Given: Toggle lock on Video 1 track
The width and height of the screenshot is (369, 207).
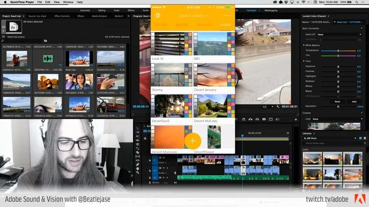Looking at the screenshot, I should coord(150,160).
